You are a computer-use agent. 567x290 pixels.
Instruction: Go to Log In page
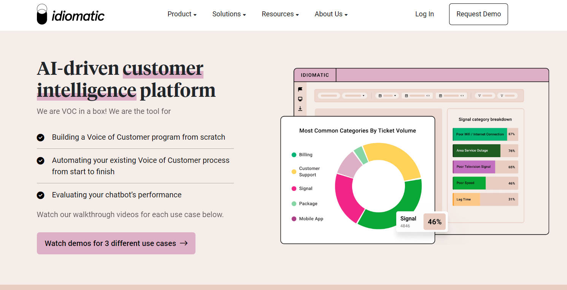click(424, 14)
